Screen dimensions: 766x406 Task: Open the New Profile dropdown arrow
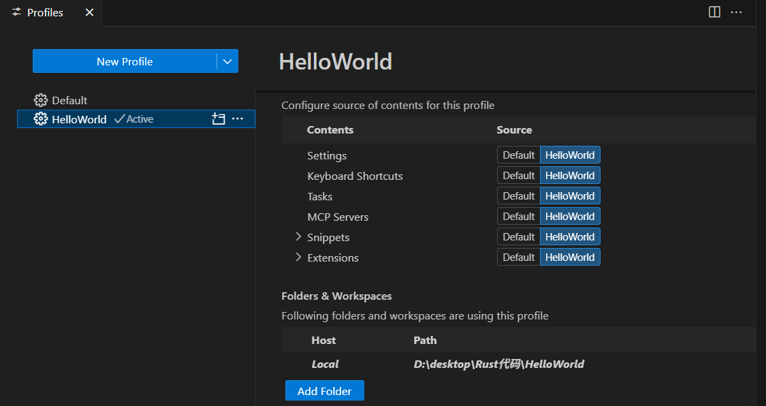coord(227,61)
